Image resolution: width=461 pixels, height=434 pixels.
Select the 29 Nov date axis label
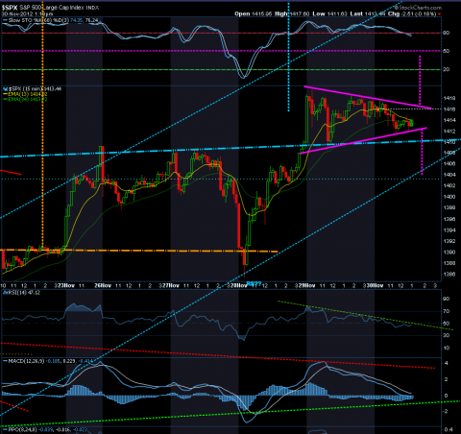307,285
